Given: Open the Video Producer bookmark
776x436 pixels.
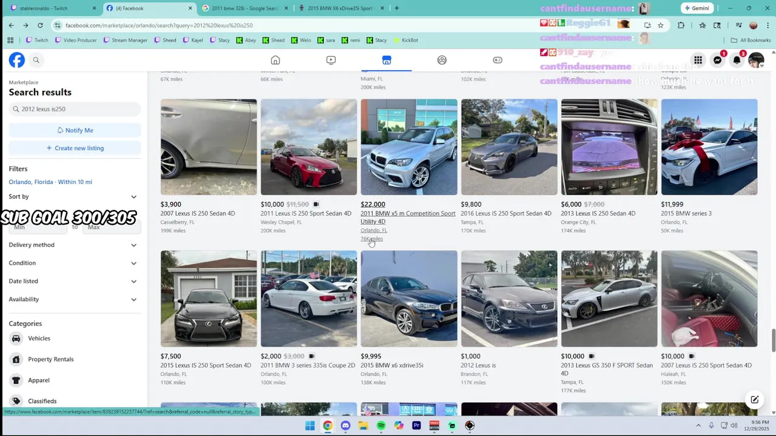Looking at the screenshot, I should tap(75, 40).
